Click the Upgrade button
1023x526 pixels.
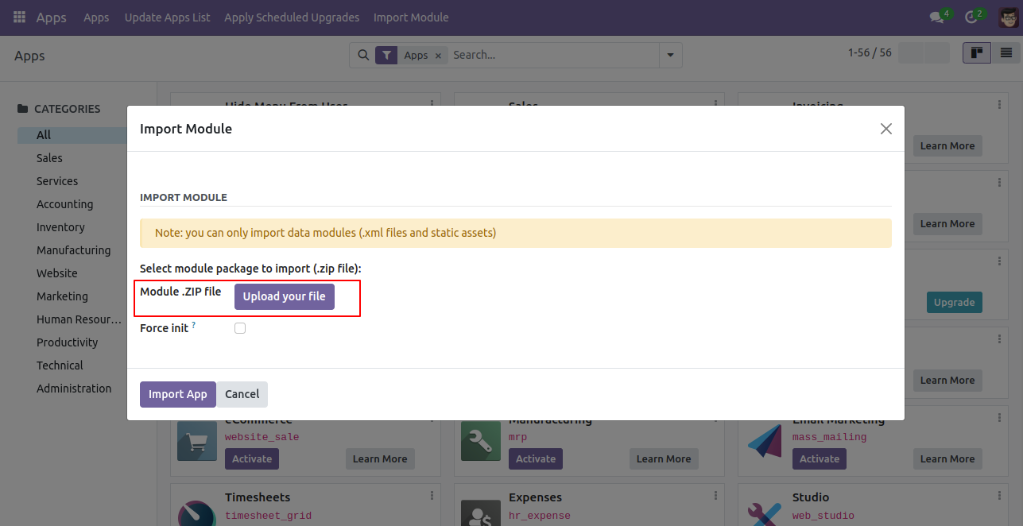coord(955,302)
